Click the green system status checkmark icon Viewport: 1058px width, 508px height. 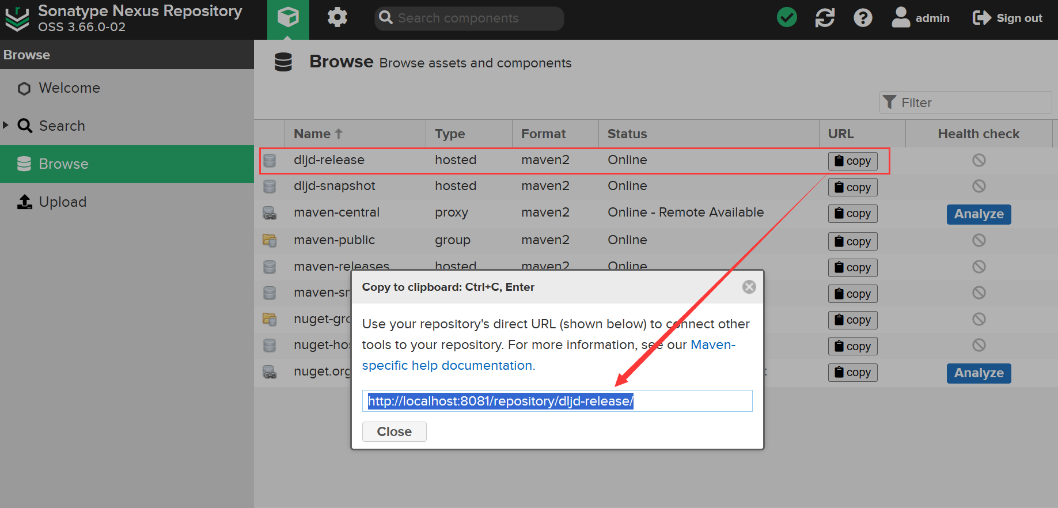pos(787,18)
